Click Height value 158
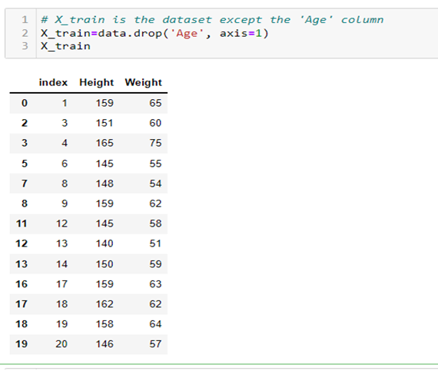Viewport: 438px width, 371px height. point(105,324)
